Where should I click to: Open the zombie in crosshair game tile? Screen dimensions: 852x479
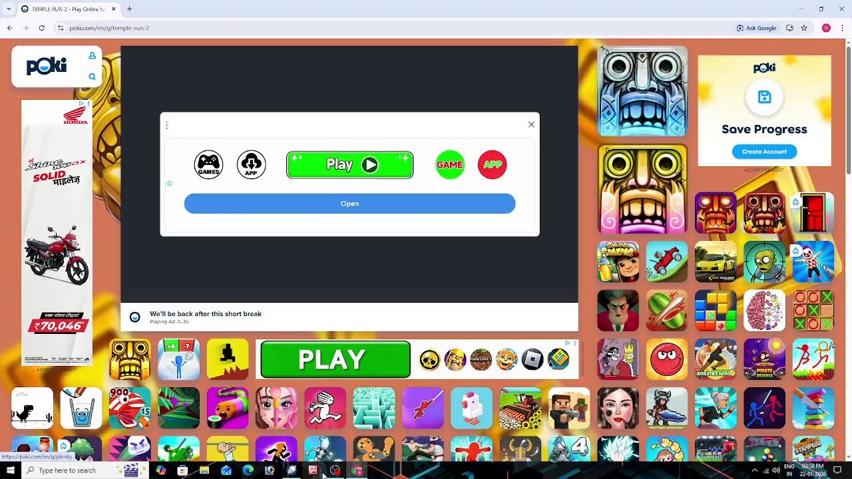click(x=765, y=261)
